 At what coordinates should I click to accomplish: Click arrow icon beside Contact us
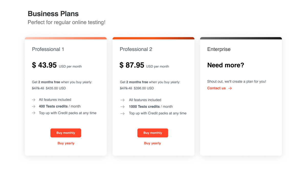[x=230, y=88]
